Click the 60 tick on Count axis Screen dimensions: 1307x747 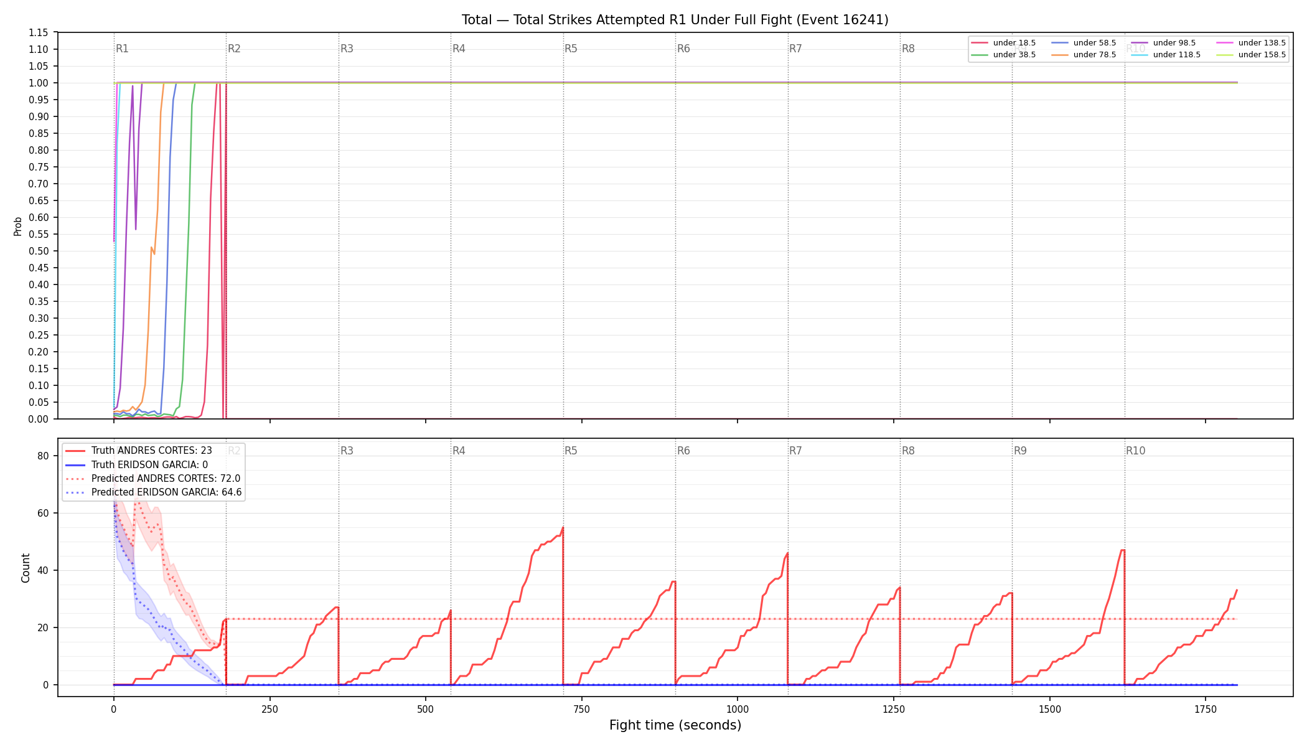tap(43, 513)
